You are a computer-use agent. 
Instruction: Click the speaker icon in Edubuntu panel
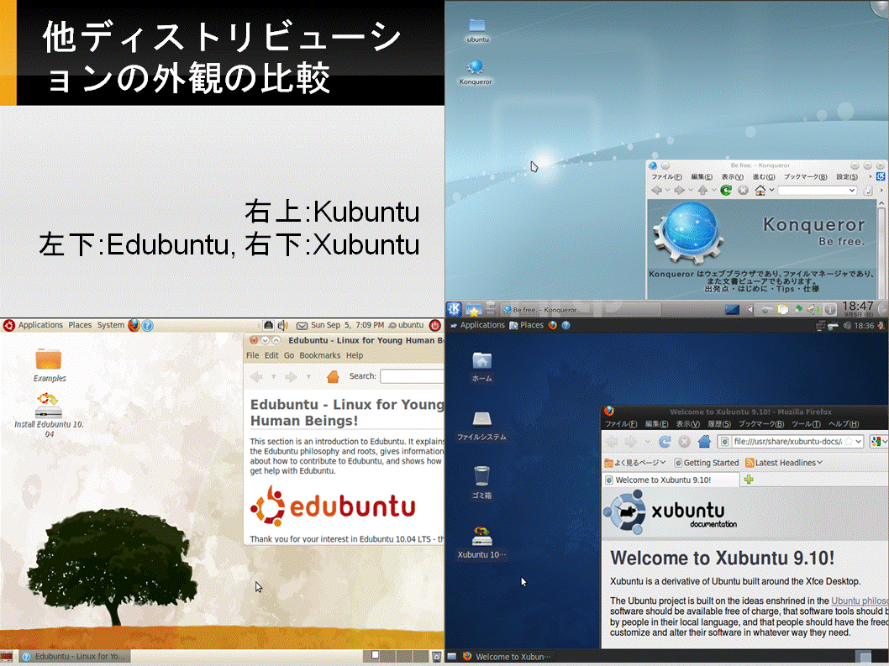point(282,325)
